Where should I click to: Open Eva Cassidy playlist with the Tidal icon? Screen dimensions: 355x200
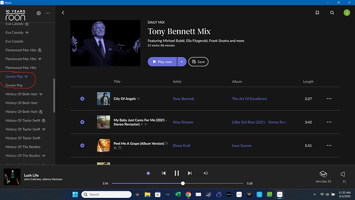17,32
